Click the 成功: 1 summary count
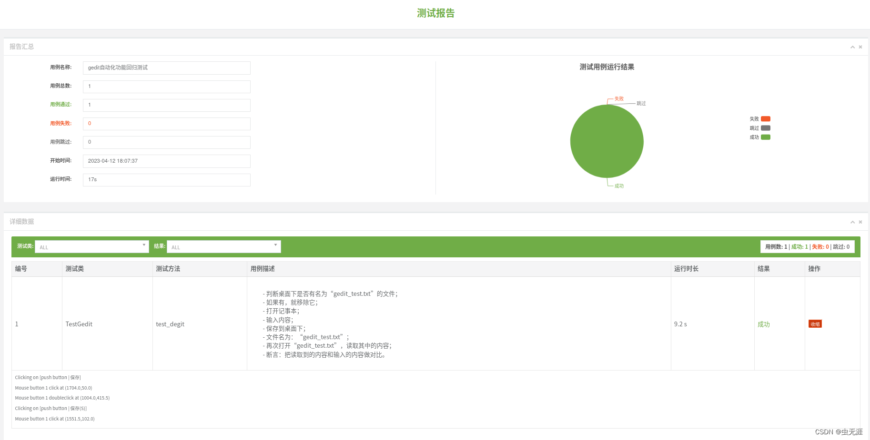870x440 pixels. tap(799, 247)
